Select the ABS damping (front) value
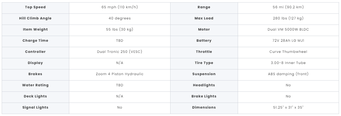This screenshot has height=116, width=341. click(x=288, y=74)
